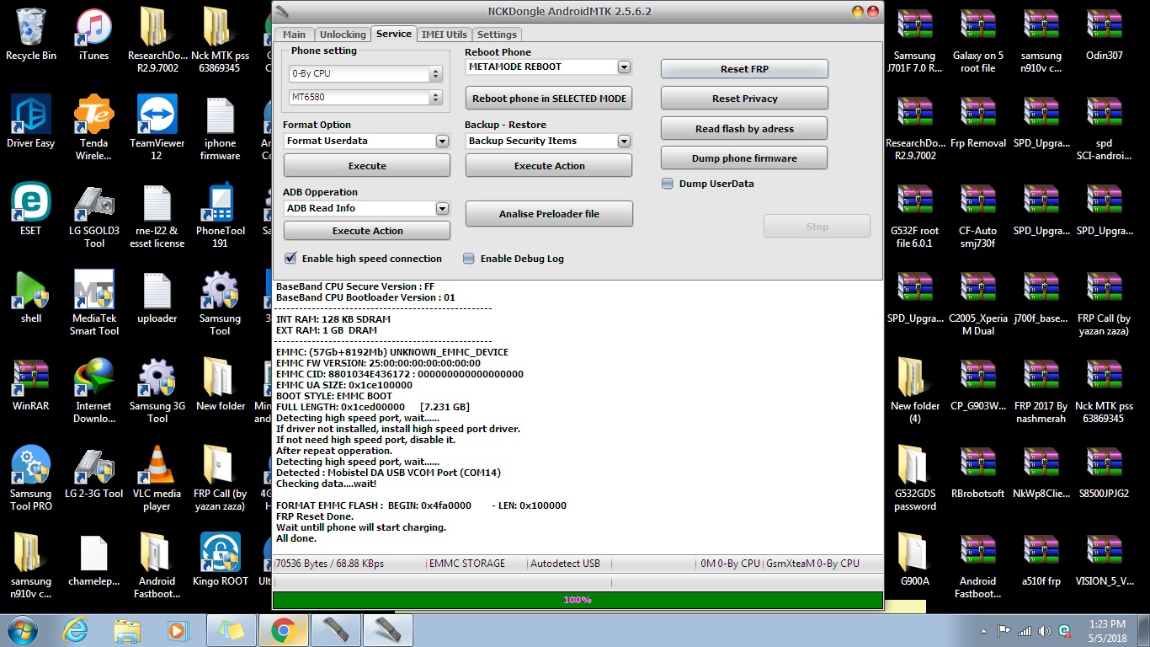Click the Reset Privacy button

point(744,99)
